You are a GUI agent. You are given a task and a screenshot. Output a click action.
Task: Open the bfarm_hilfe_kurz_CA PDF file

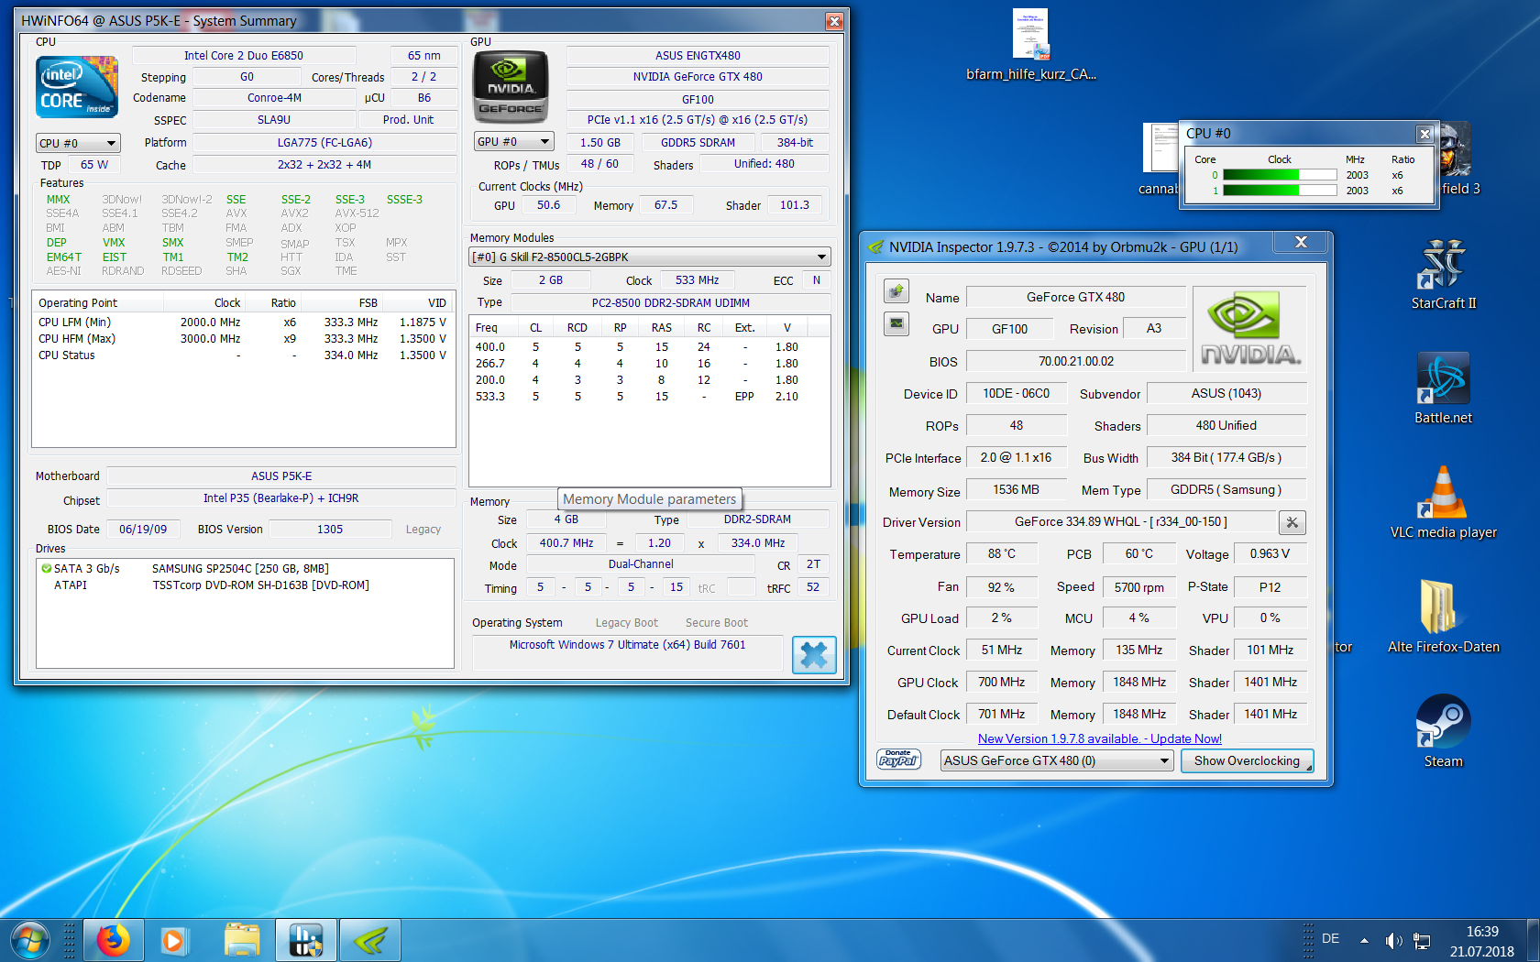coord(1031,46)
